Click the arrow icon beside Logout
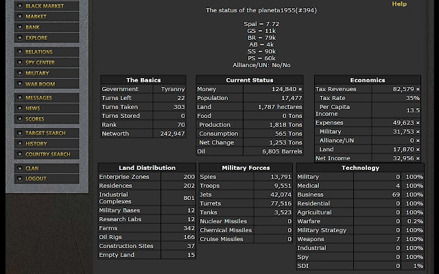 click(x=20, y=178)
